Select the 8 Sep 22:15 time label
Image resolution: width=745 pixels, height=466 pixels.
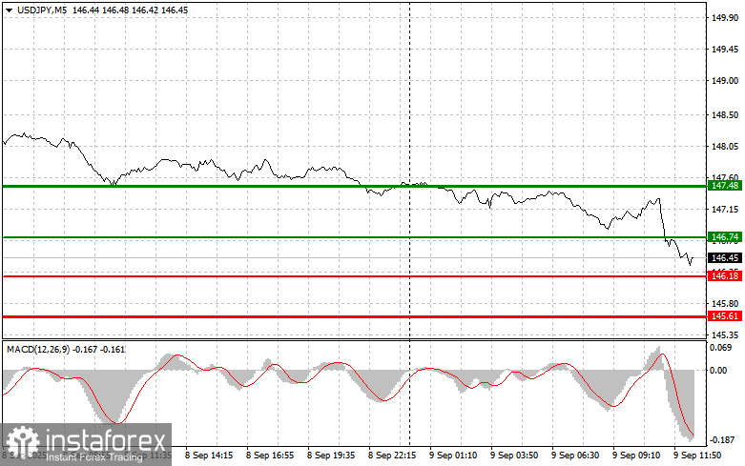(392, 456)
